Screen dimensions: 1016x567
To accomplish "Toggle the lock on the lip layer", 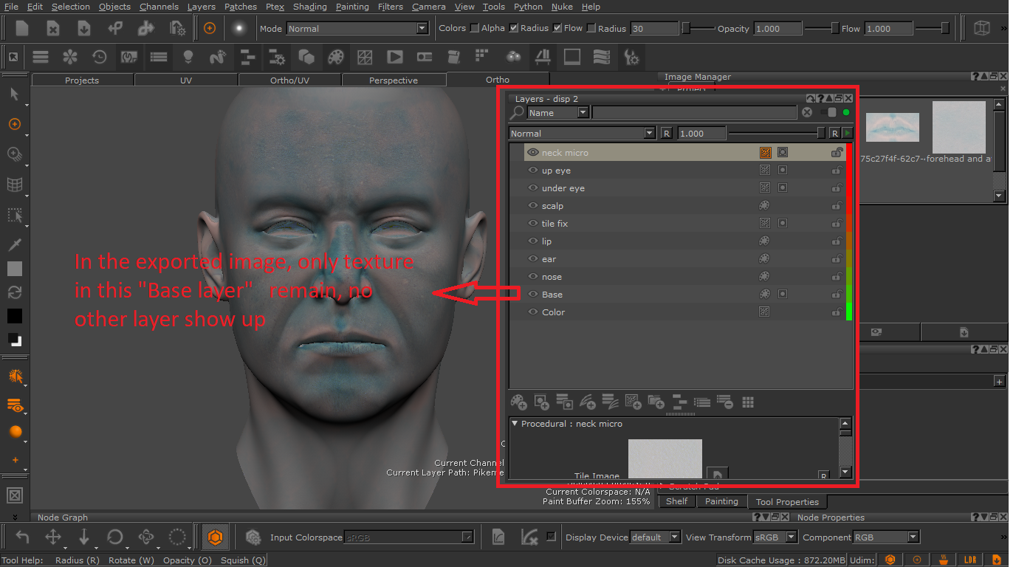I will (837, 241).
